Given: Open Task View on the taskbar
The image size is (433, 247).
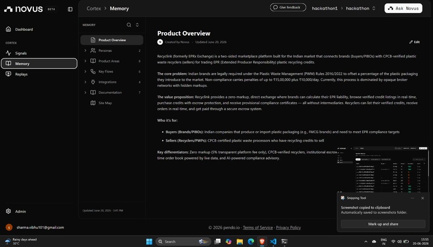Looking at the screenshot, I should click(x=218, y=242).
